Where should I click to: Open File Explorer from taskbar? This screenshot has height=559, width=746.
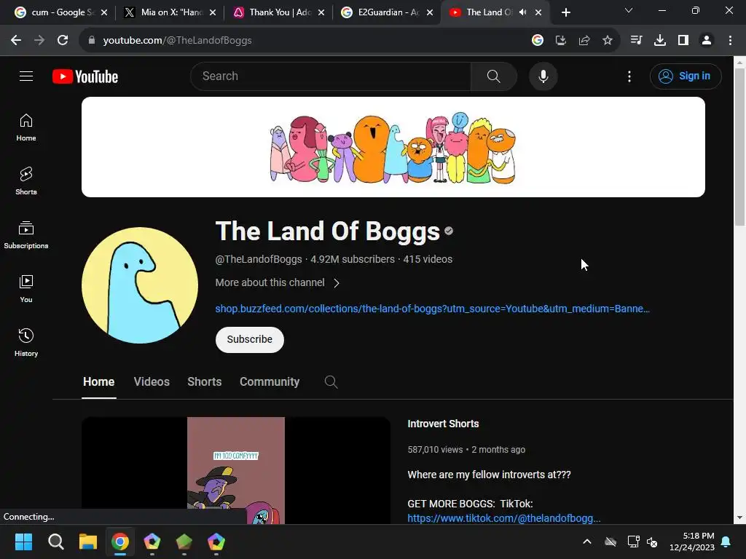[x=88, y=542]
